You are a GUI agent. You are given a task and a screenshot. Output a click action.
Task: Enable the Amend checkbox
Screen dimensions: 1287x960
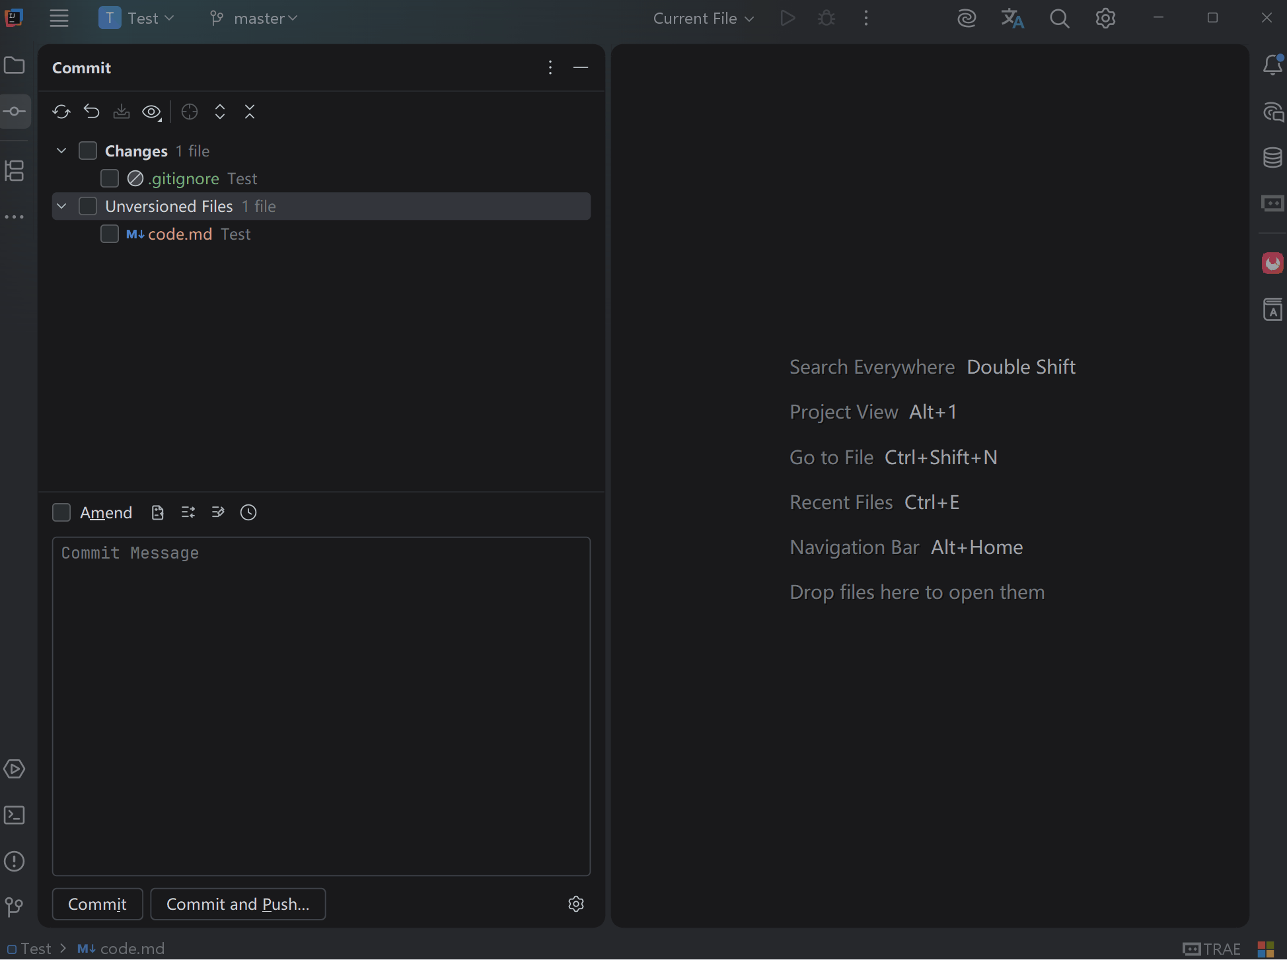point(61,512)
